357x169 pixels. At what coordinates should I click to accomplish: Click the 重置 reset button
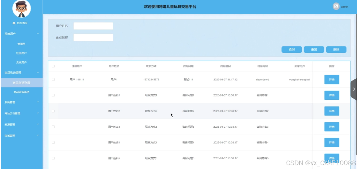coord(314,49)
